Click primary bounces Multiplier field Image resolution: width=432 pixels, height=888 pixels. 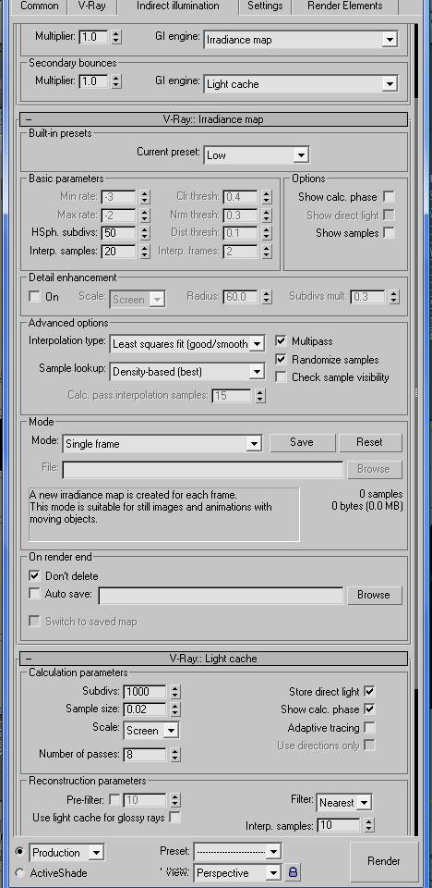[x=93, y=37]
